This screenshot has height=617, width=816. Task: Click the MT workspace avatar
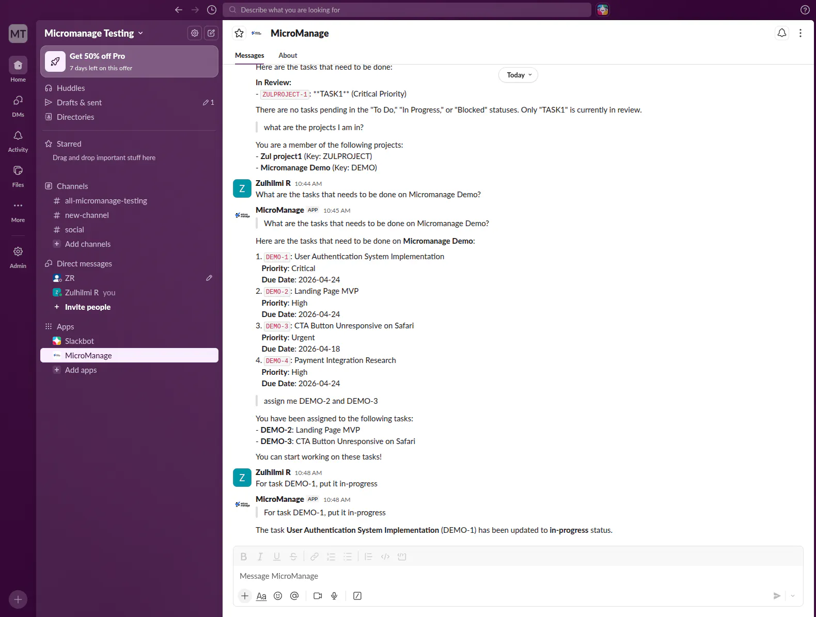[18, 34]
